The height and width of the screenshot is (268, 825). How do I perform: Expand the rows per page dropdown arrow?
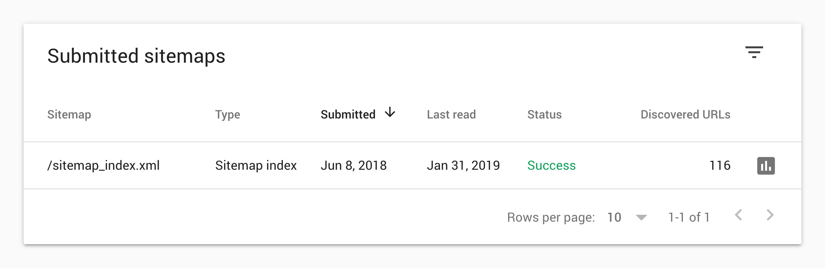(x=641, y=217)
